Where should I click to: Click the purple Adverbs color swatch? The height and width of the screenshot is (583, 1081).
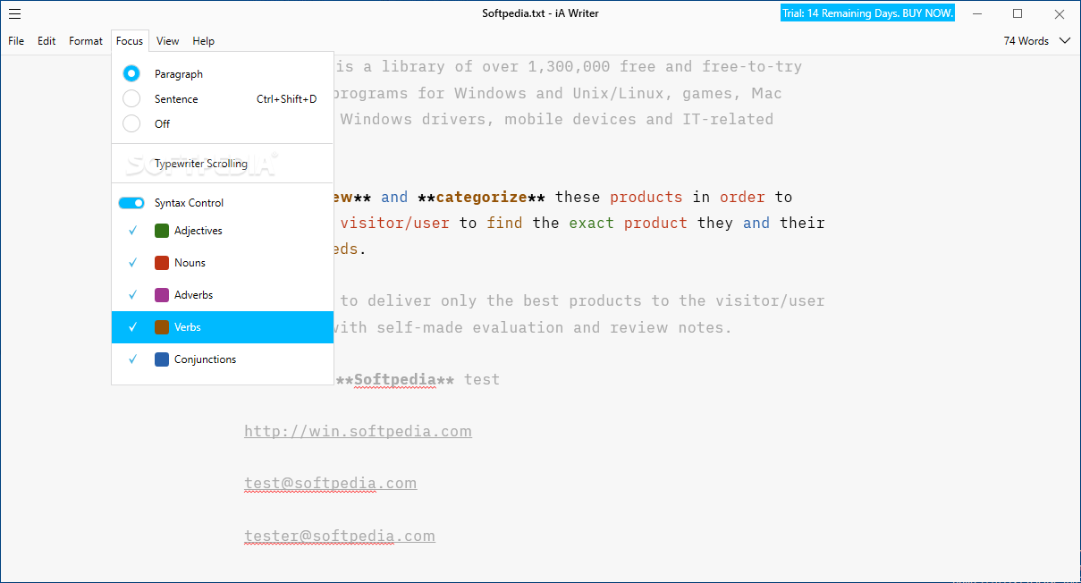[162, 295]
